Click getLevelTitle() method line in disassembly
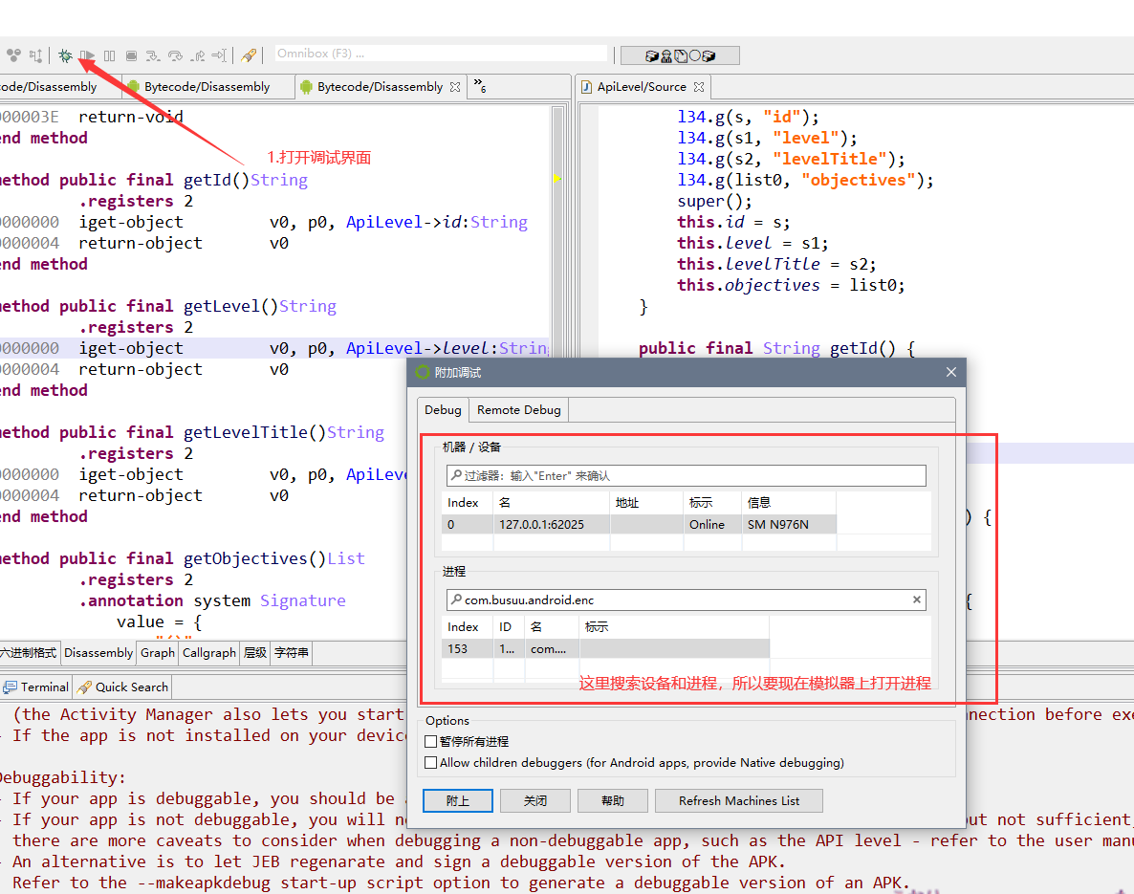Image resolution: width=1134 pixels, height=894 pixels. coord(192,432)
